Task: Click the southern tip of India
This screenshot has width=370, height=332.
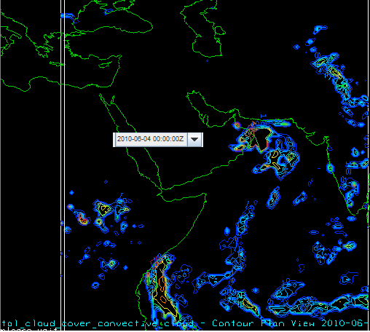Action: click(x=355, y=215)
